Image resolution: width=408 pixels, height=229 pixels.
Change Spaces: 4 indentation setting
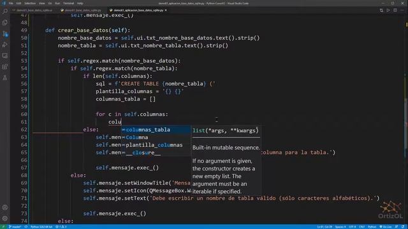[340, 227]
